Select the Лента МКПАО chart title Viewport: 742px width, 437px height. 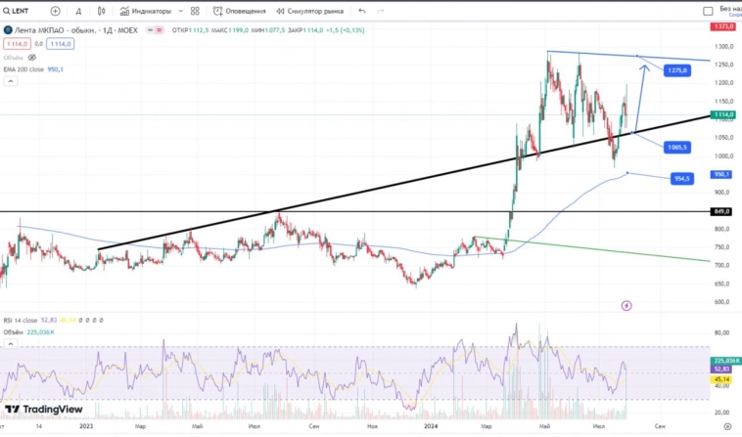(x=75, y=30)
